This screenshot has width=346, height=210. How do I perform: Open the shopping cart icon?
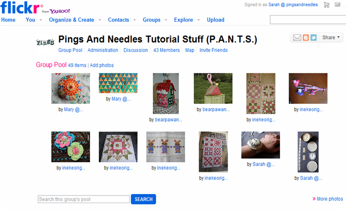pyautogui.click(x=327, y=5)
